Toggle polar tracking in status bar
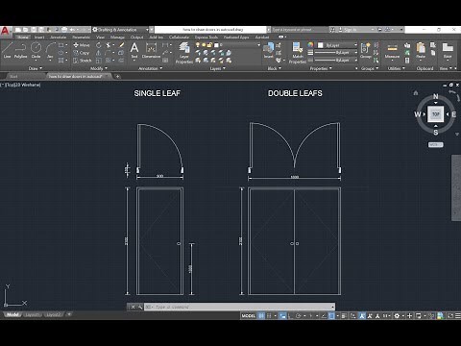Image resolution: width=461 pixels, height=346 pixels. (299, 316)
